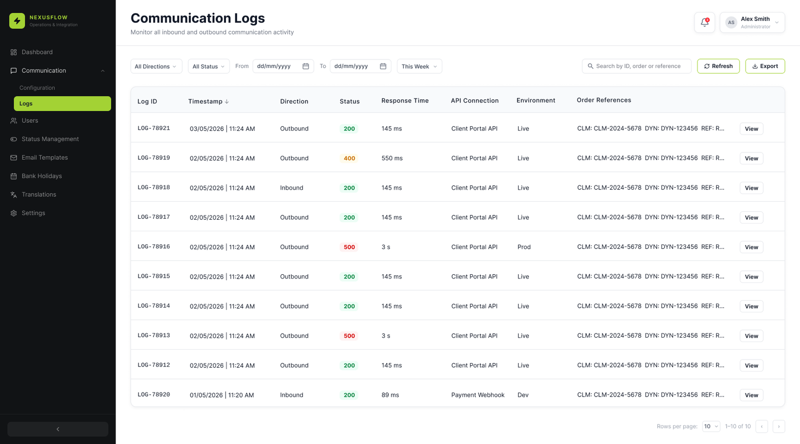
Task: View details of LOG-78913
Action: point(751,336)
